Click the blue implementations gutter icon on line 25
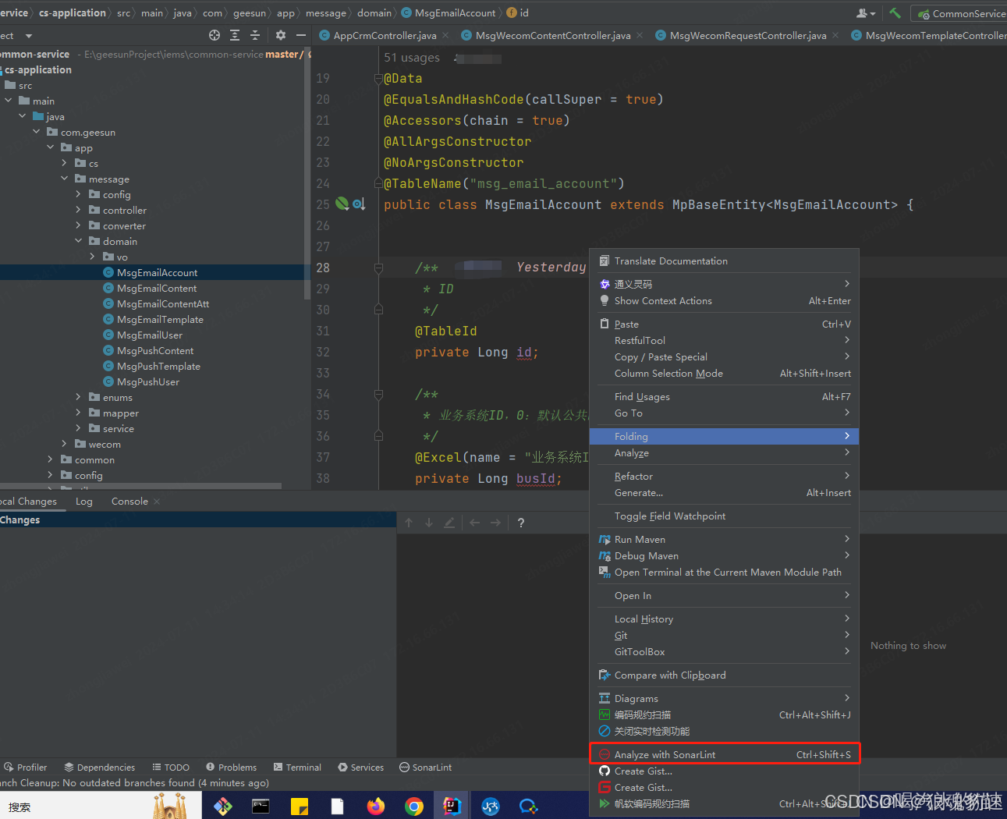Screen dimensions: 1007x819 click(359, 204)
